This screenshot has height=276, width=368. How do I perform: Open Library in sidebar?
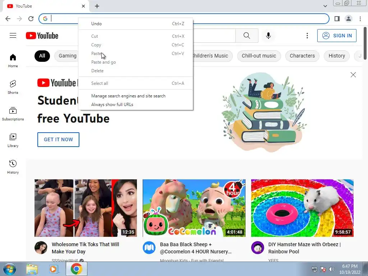coord(13,141)
